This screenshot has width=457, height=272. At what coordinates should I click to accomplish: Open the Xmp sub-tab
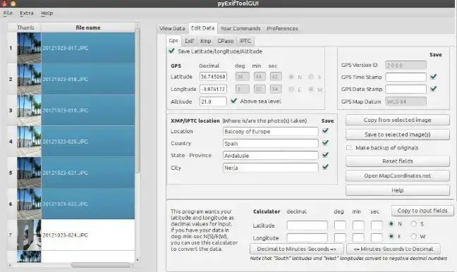coord(205,41)
